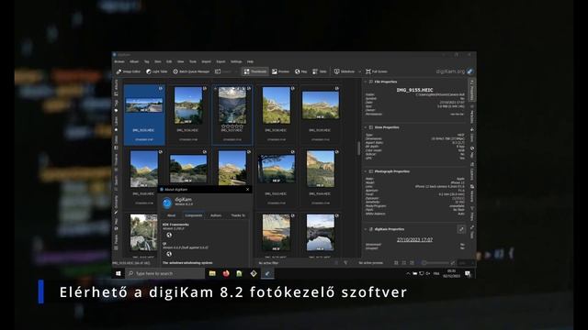
Task: Open the Settings menu
Action: point(236,61)
